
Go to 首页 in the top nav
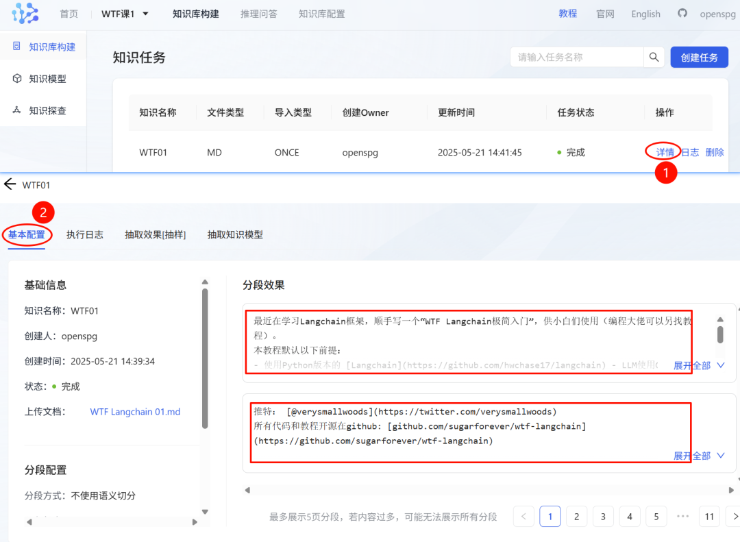coord(69,14)
